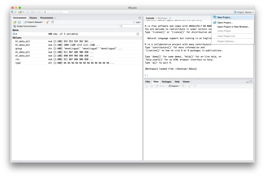
Task: Expand data frame d with blue arrow
Action: pyautogui.click(x=14, y=34)
